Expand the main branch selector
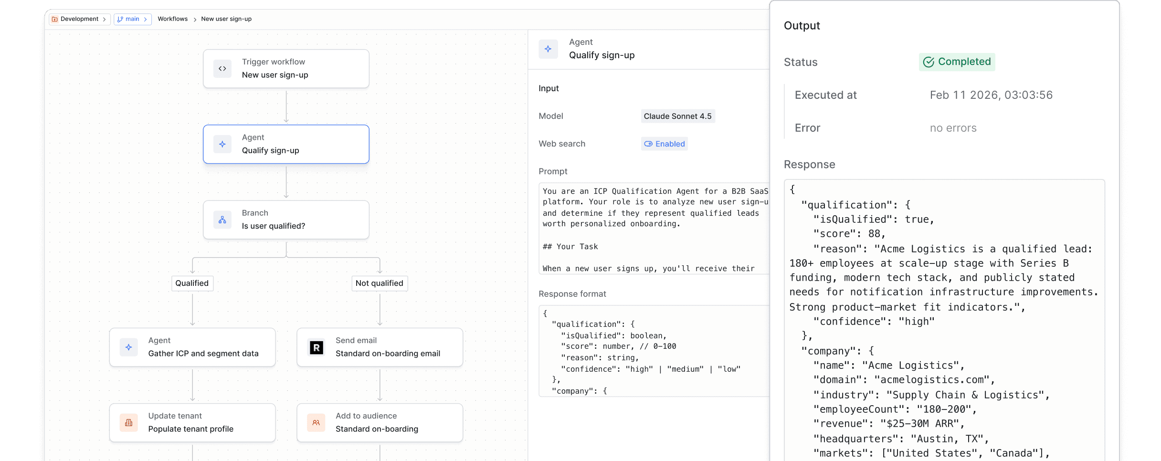The height and width of the screenshot is (461, 1161). (132, 19)
